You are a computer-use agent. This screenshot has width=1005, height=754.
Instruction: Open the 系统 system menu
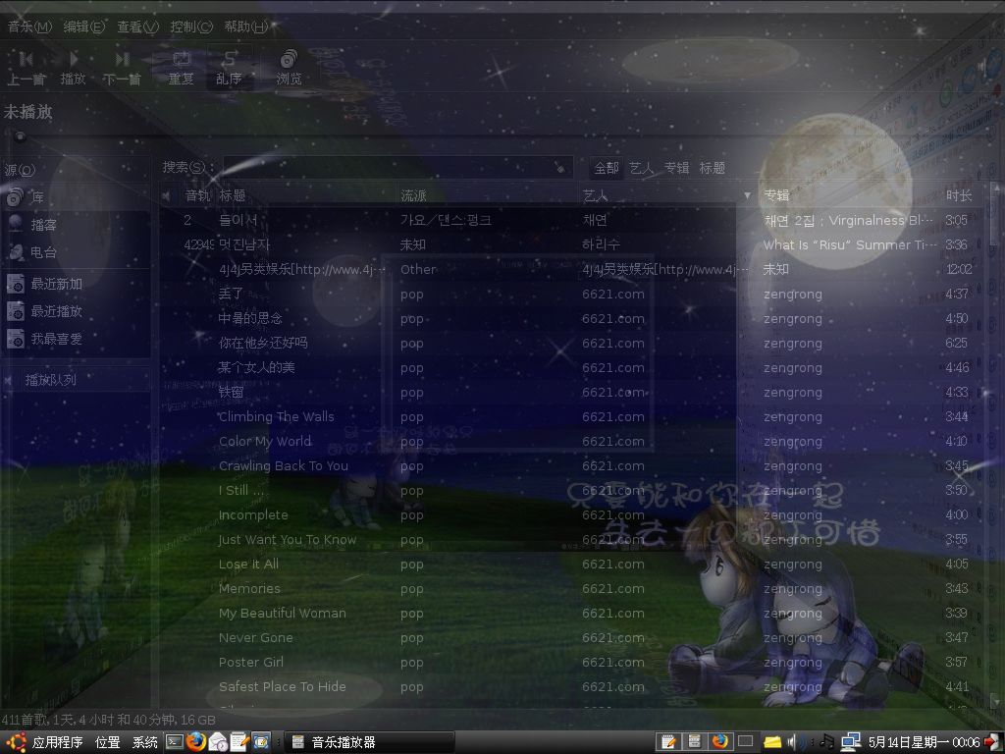(x=145, y=742)
